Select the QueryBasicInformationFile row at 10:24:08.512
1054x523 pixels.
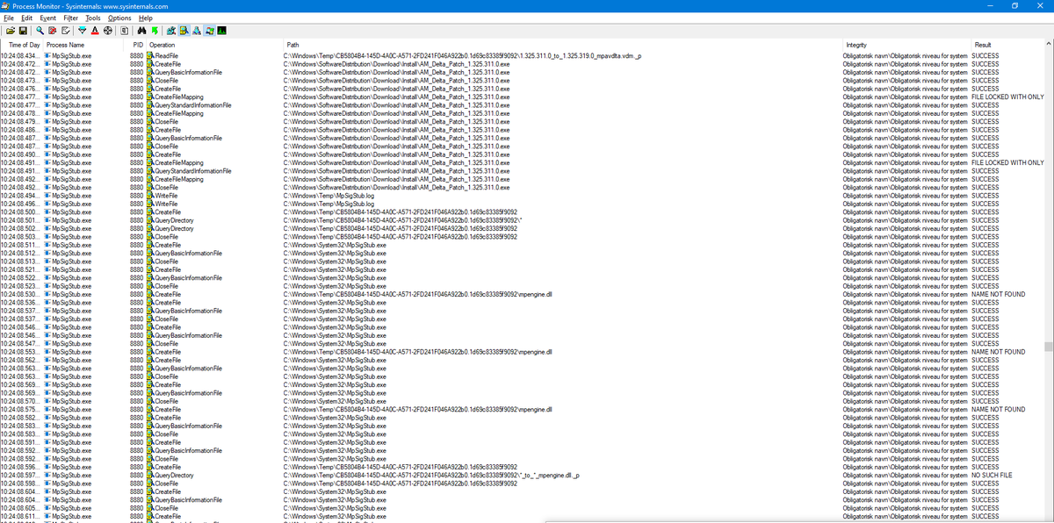point(523,253)
